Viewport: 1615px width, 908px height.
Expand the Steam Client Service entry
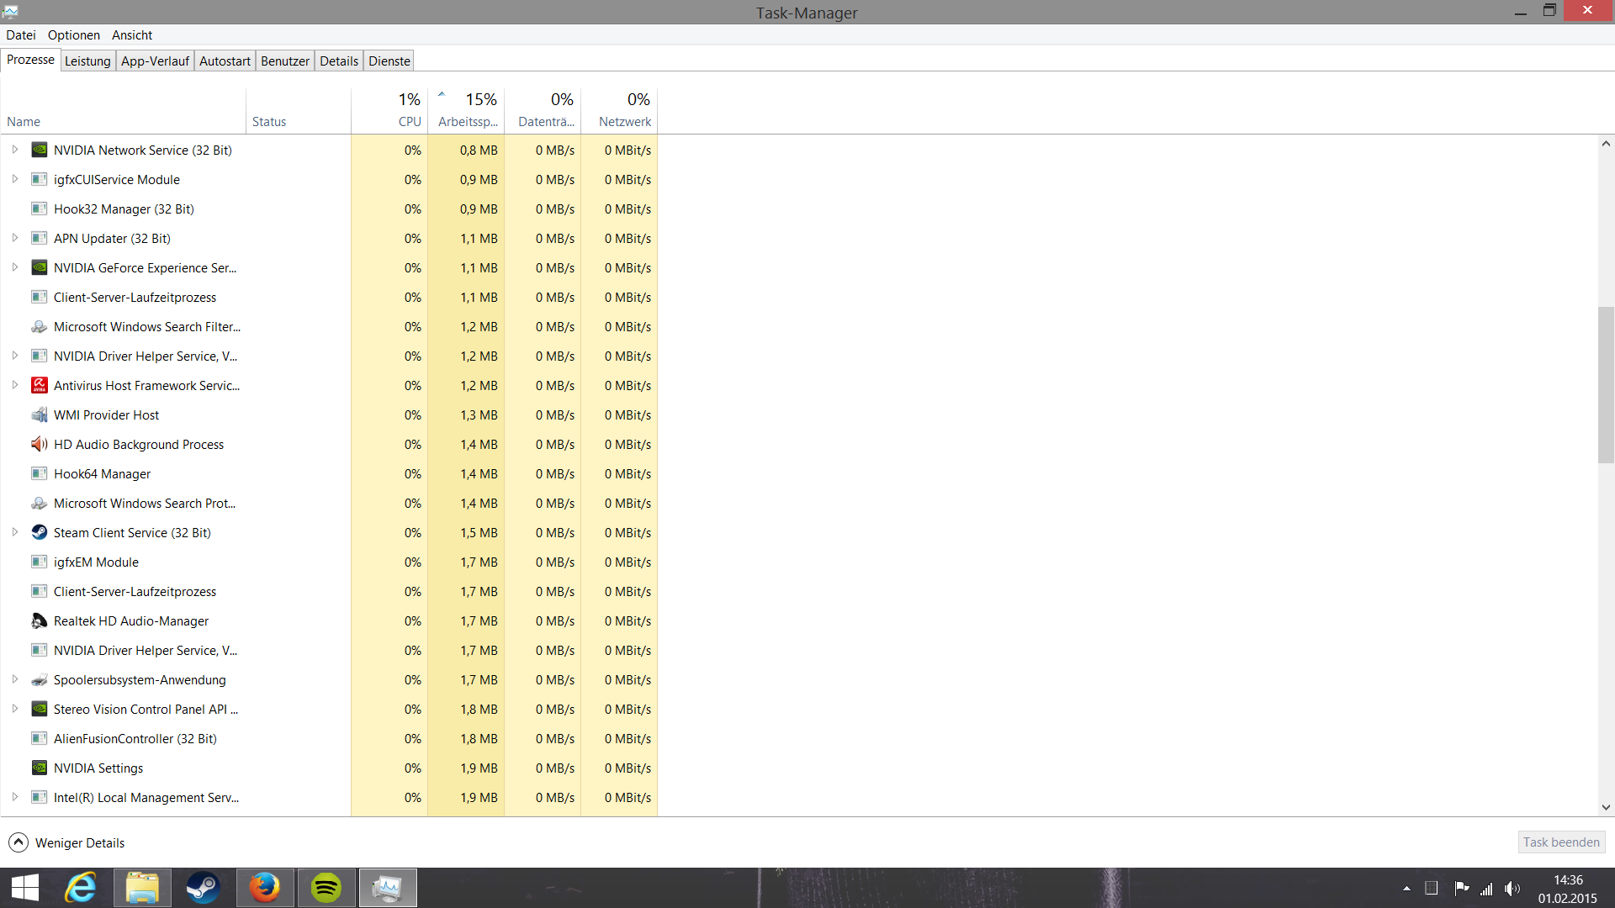point(15,532)
